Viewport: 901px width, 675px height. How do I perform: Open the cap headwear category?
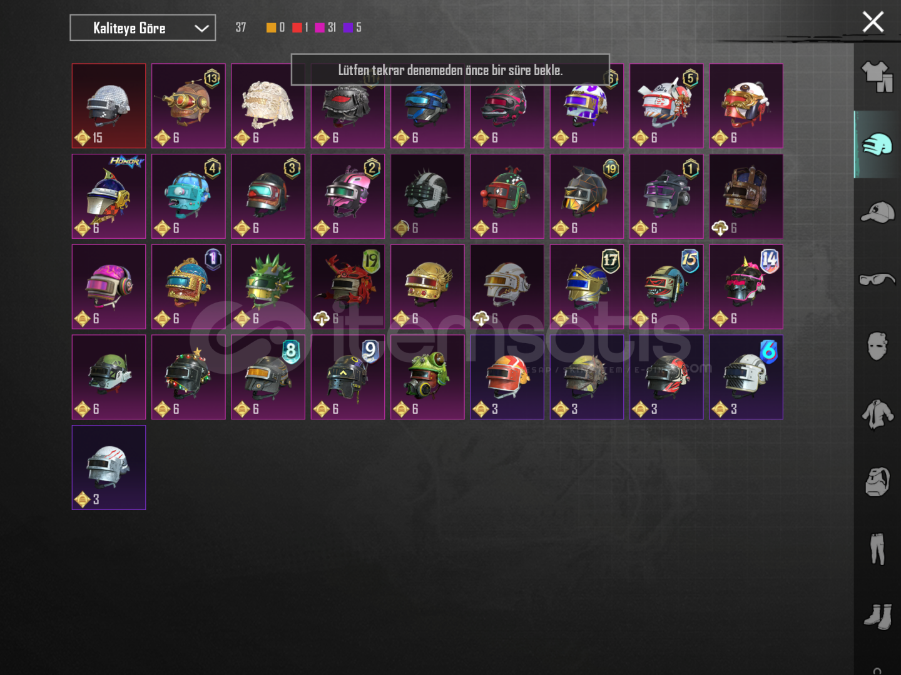[x=877, y=212]
